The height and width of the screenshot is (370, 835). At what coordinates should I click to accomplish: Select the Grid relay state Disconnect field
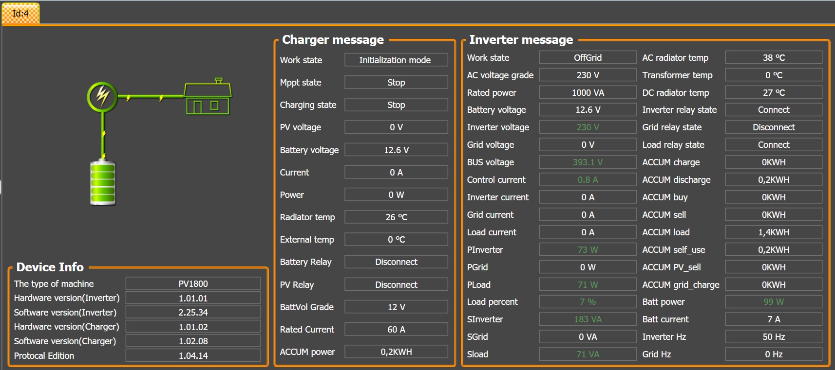coord(773,127)
